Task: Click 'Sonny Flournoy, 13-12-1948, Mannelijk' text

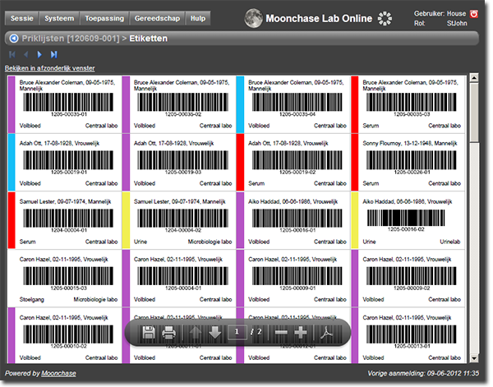Action: pos(410,143)
